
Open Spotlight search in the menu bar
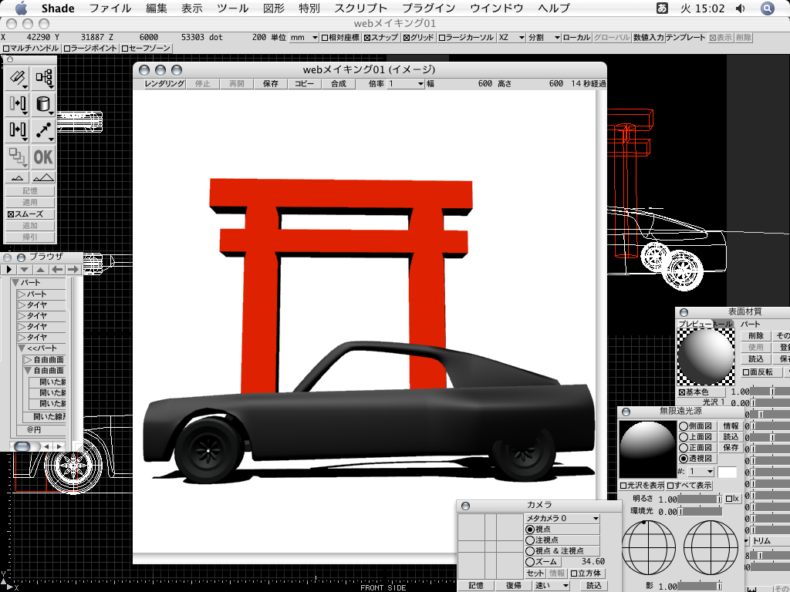coord(767,8)
